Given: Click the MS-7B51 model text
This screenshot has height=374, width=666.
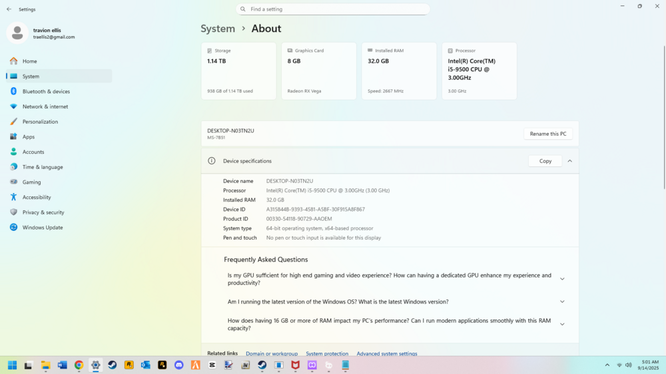Looking at the screenshot, I should click(216, 138).
